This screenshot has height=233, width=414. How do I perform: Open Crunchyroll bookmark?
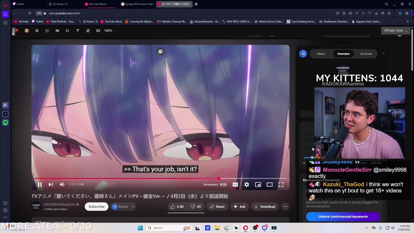click(x=139, y=21)
